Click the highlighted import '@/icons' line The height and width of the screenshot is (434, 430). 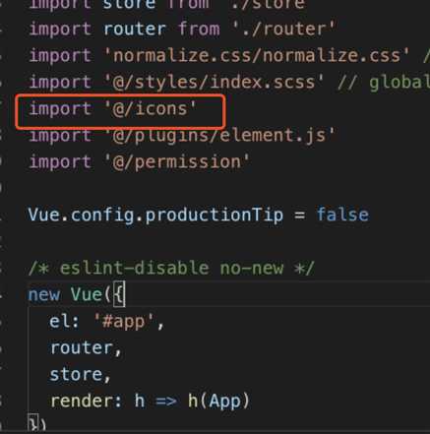pos(113,109)
